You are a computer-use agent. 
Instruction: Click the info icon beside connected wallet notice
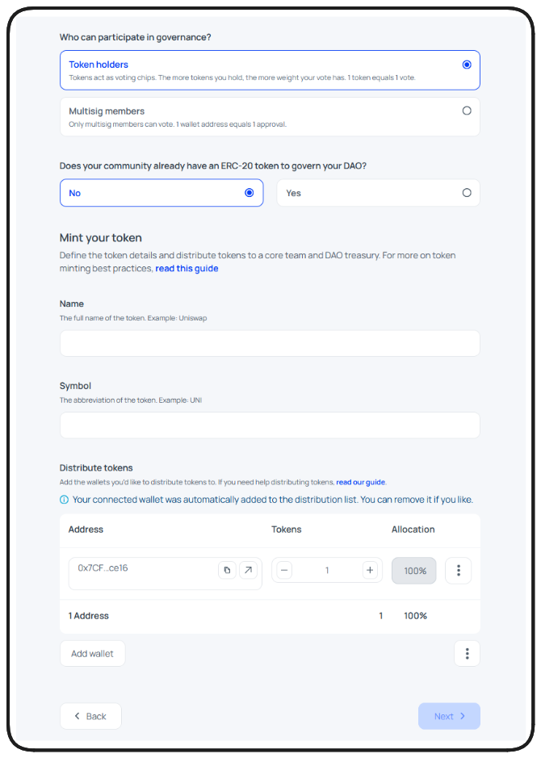coord(65,500)
